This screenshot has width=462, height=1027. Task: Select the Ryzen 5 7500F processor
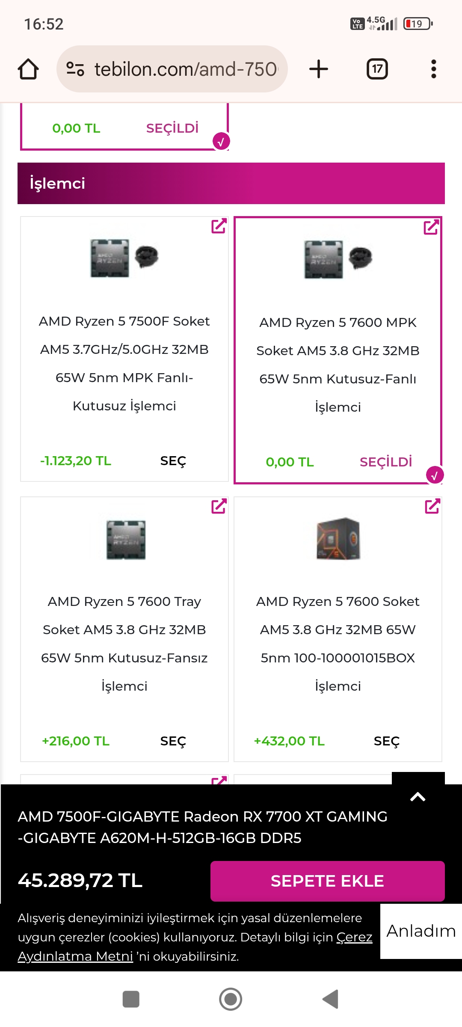point(173,461)
